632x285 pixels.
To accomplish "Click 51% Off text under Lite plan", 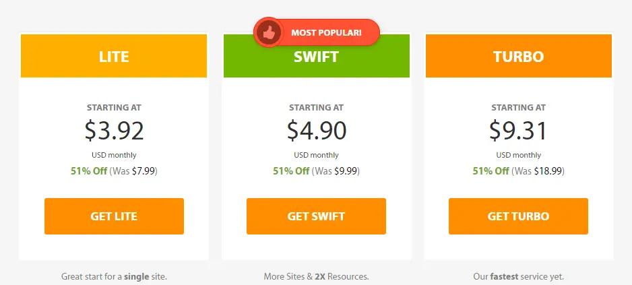I will click(x=89, y=171).
